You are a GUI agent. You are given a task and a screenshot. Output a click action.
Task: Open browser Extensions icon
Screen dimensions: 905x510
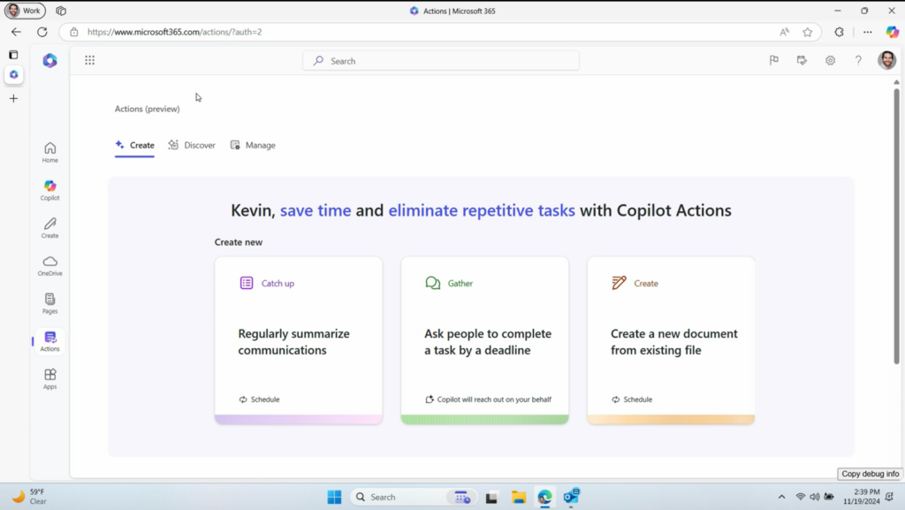(x=840, y=32)
